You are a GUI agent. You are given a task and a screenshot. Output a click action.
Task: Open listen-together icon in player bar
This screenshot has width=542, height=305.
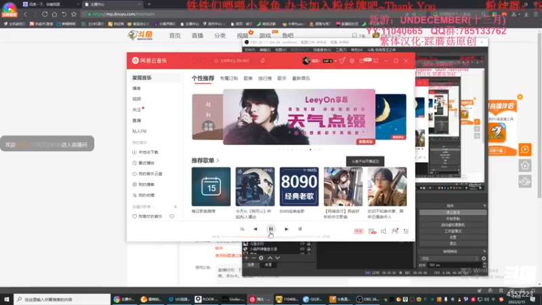pyautogui.click(x=395, y=231)
